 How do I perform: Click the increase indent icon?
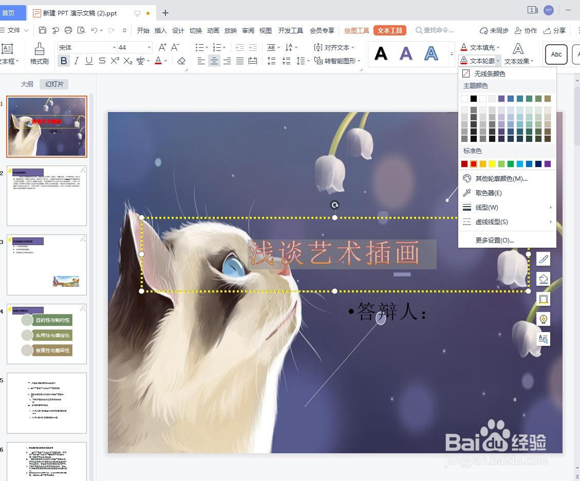click(x=253, y=47)
